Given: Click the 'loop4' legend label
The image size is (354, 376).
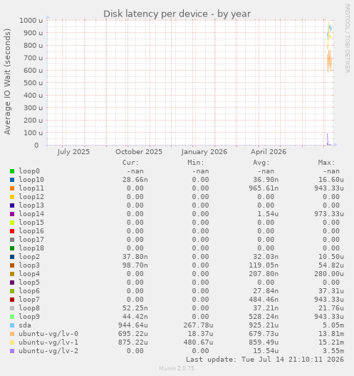Looking at the screenshot, I should click(x=29, y=274).
